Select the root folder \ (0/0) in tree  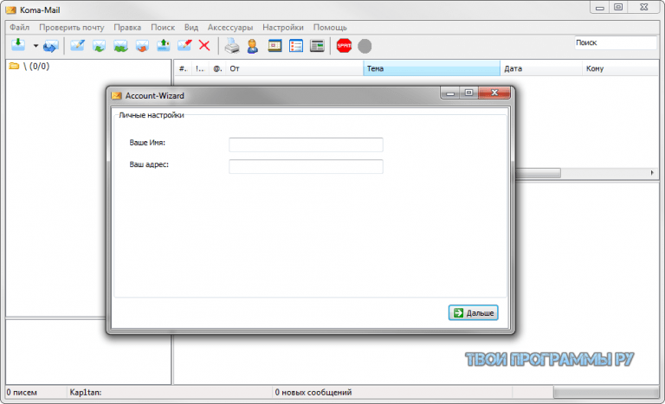(x=29, y=66)
